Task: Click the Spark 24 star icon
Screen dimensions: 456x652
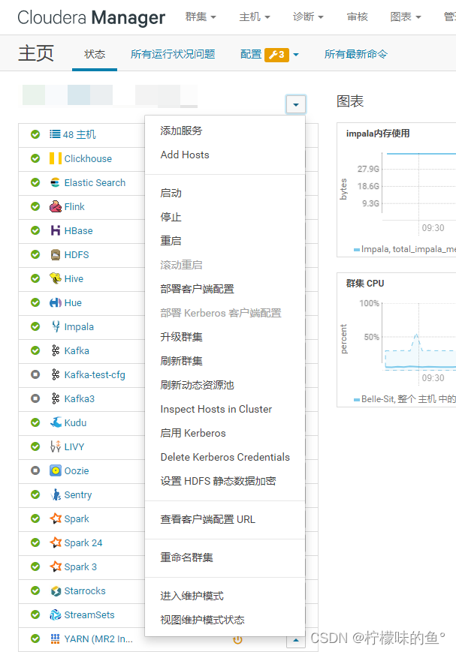Action: point(56,542)
